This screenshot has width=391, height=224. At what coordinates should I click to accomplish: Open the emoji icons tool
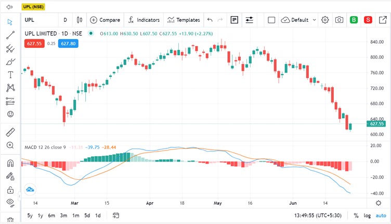tap(10, 114)
